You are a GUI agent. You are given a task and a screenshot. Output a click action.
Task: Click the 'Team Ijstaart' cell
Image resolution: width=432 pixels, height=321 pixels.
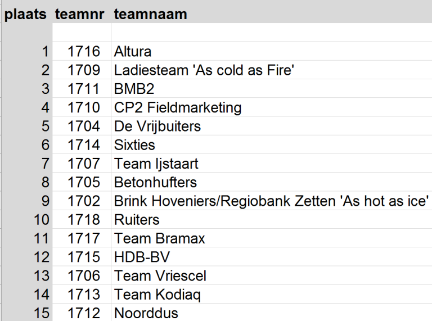tap(156, 164)
